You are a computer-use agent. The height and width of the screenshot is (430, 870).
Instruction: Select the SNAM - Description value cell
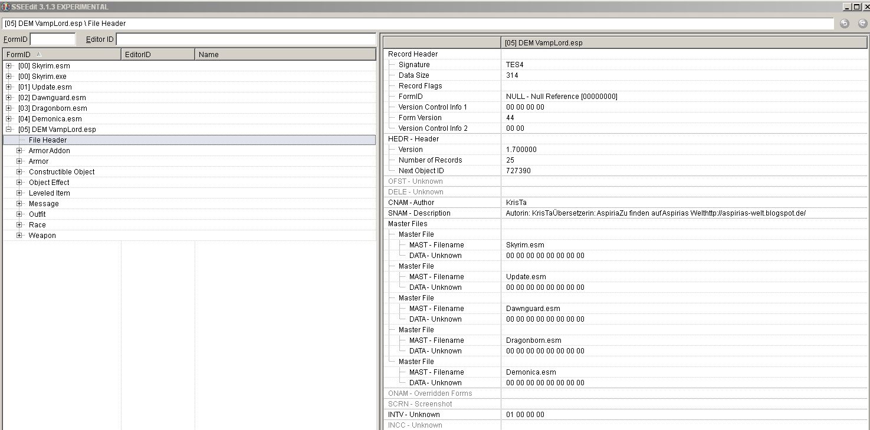(655, 213)
